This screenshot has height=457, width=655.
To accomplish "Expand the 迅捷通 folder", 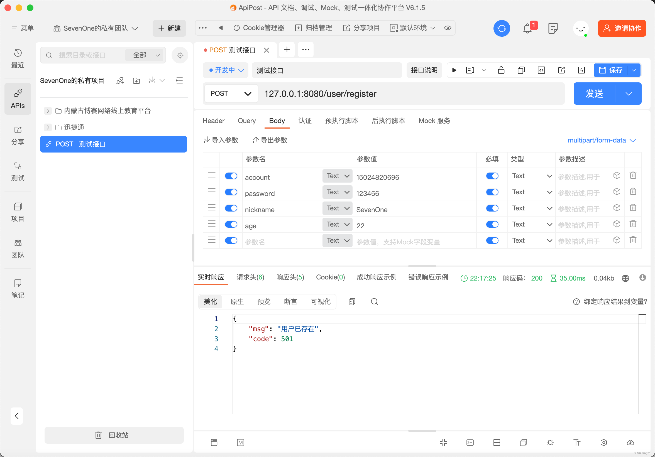I will [48, 127].
